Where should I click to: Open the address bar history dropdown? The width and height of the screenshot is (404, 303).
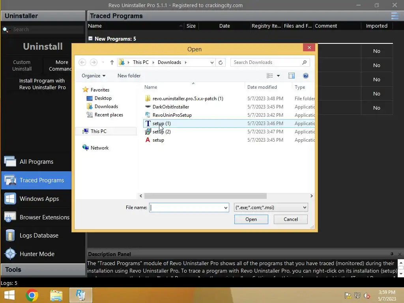212,62
